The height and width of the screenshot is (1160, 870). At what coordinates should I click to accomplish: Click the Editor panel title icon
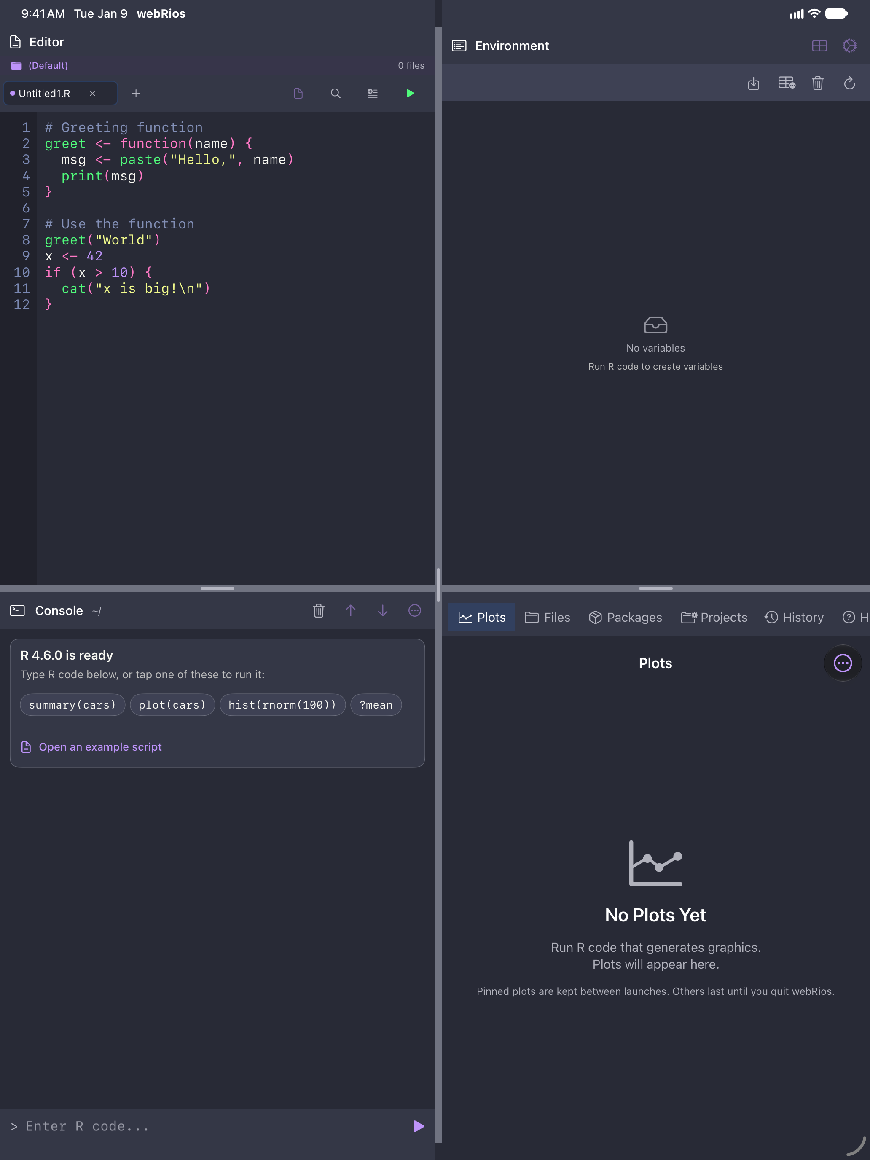(16, 42)
